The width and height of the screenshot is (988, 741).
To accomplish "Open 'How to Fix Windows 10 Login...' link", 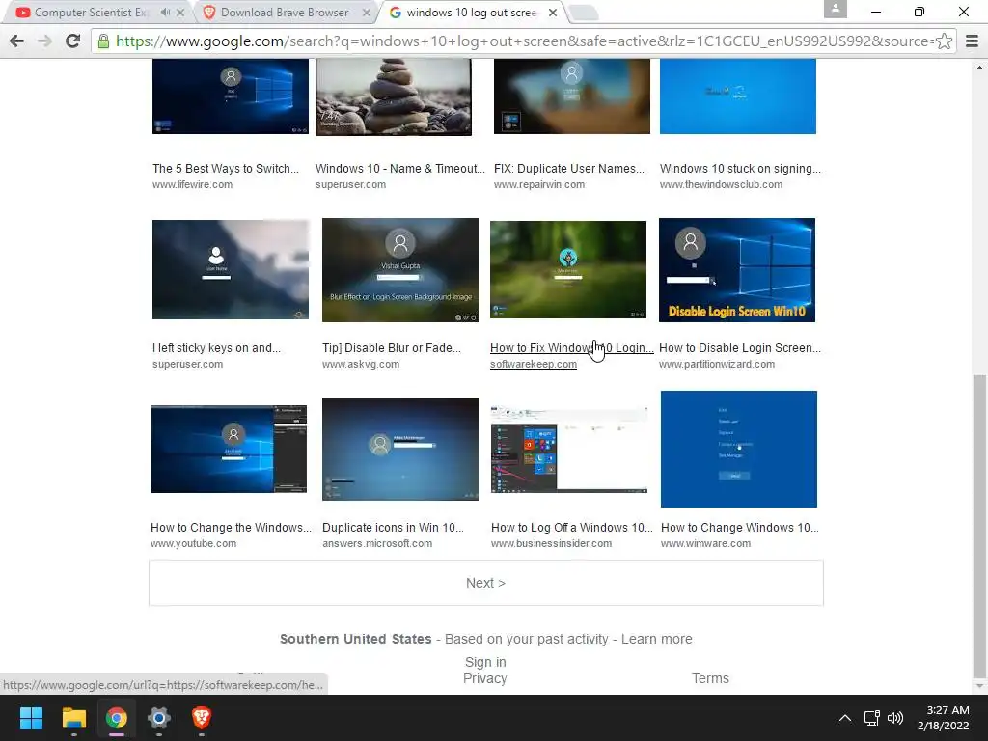I will coord(572,347).
